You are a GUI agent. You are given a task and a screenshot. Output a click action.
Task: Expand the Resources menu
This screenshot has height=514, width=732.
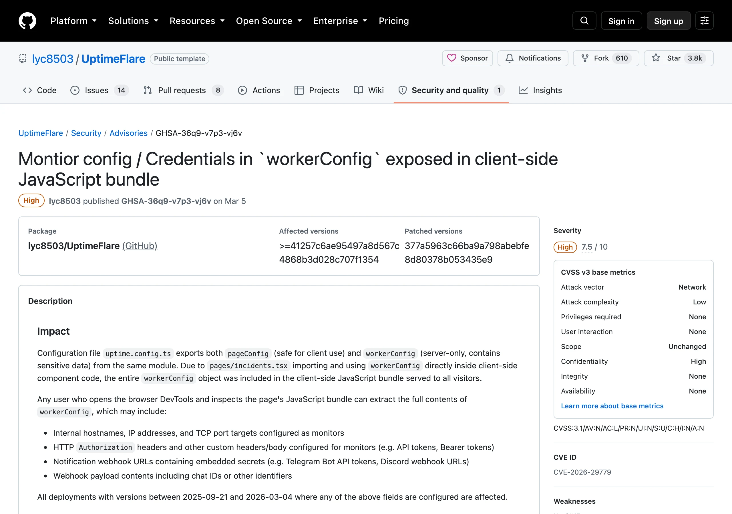point(197,21)
